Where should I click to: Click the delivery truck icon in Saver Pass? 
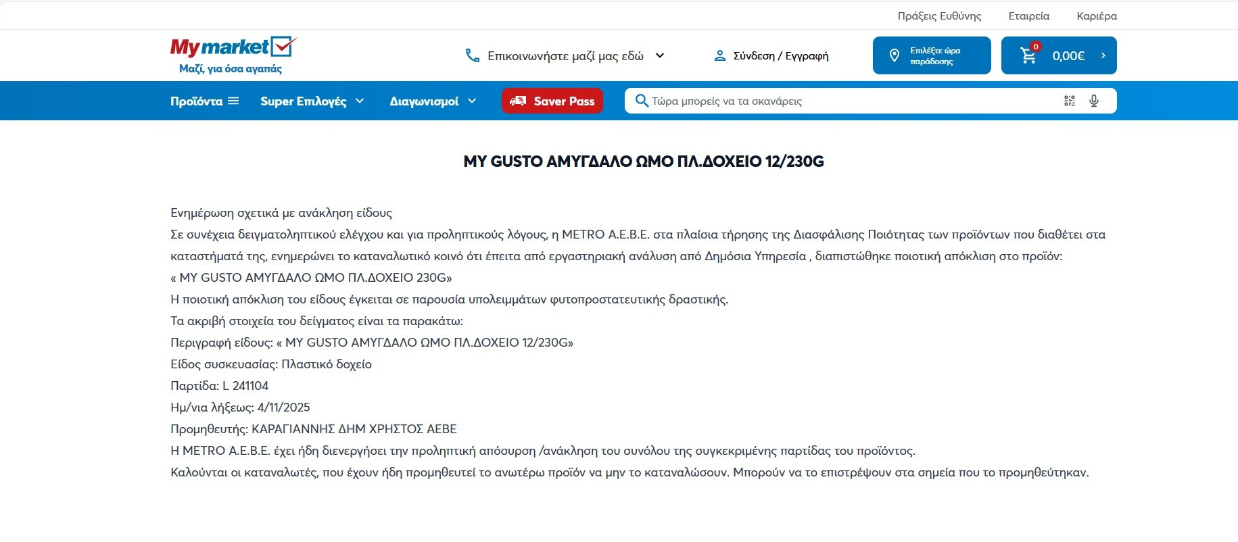pos(518,101)
